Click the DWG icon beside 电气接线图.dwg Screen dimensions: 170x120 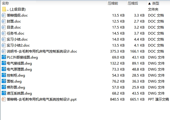coord(4,63)
